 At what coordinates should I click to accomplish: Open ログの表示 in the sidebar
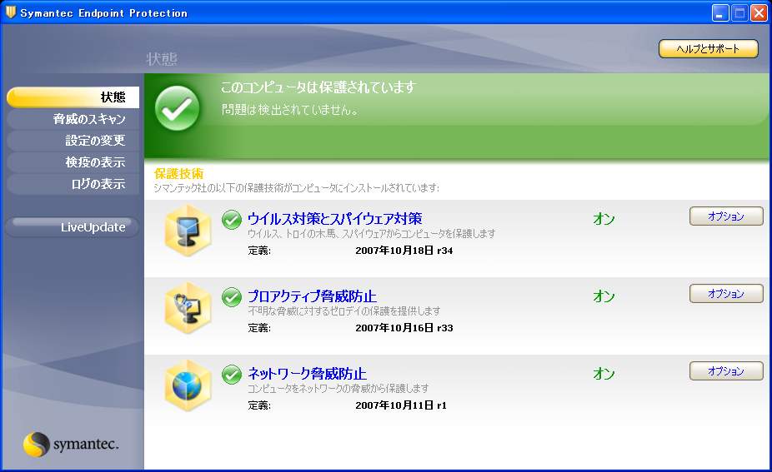[73, 184]
